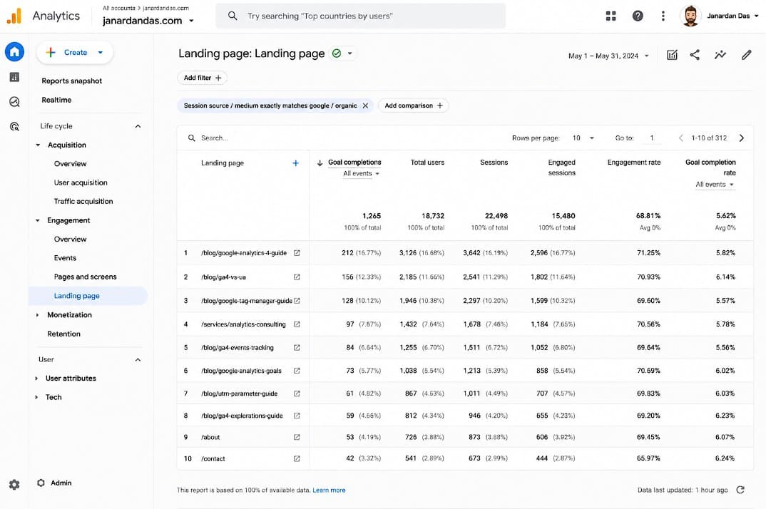766x509 pixels.
Task: Open the Advertising icon in left rail
Action: (15, 126)
